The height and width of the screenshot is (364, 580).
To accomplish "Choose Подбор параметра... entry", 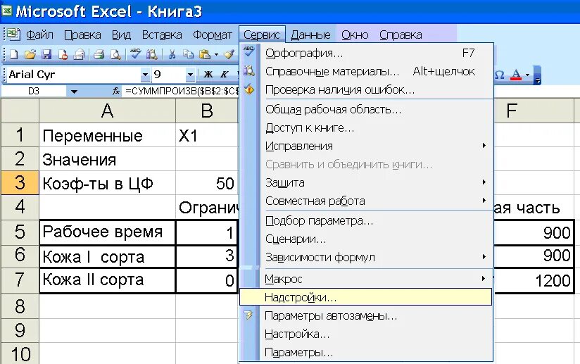I will pyautogui.click(x=366, y=221).
